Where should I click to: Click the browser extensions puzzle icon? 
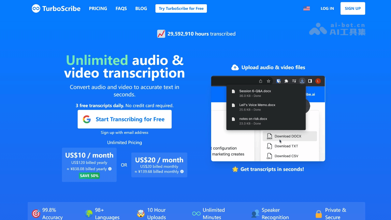pyautogui.click(x=286, y=81)
